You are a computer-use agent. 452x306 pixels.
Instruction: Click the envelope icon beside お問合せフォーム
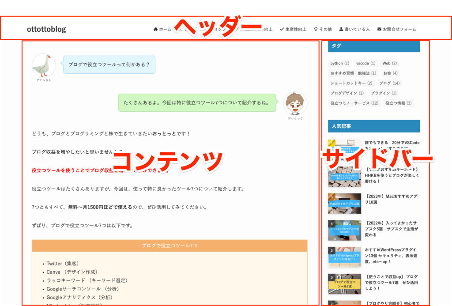(379, 29)
